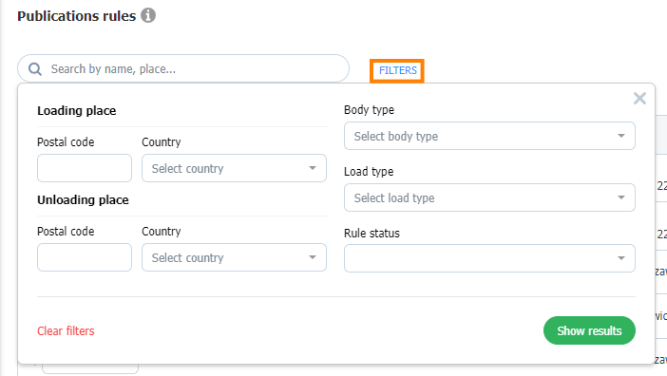Expand the Unloading place country arrow
The image size is (667, 376).
pyautogui.click(x=313, y=257)
